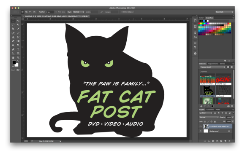Screen dimensions: 245x156
Task: Select the Eyedropper tool
Action: [x=18, y=29]
